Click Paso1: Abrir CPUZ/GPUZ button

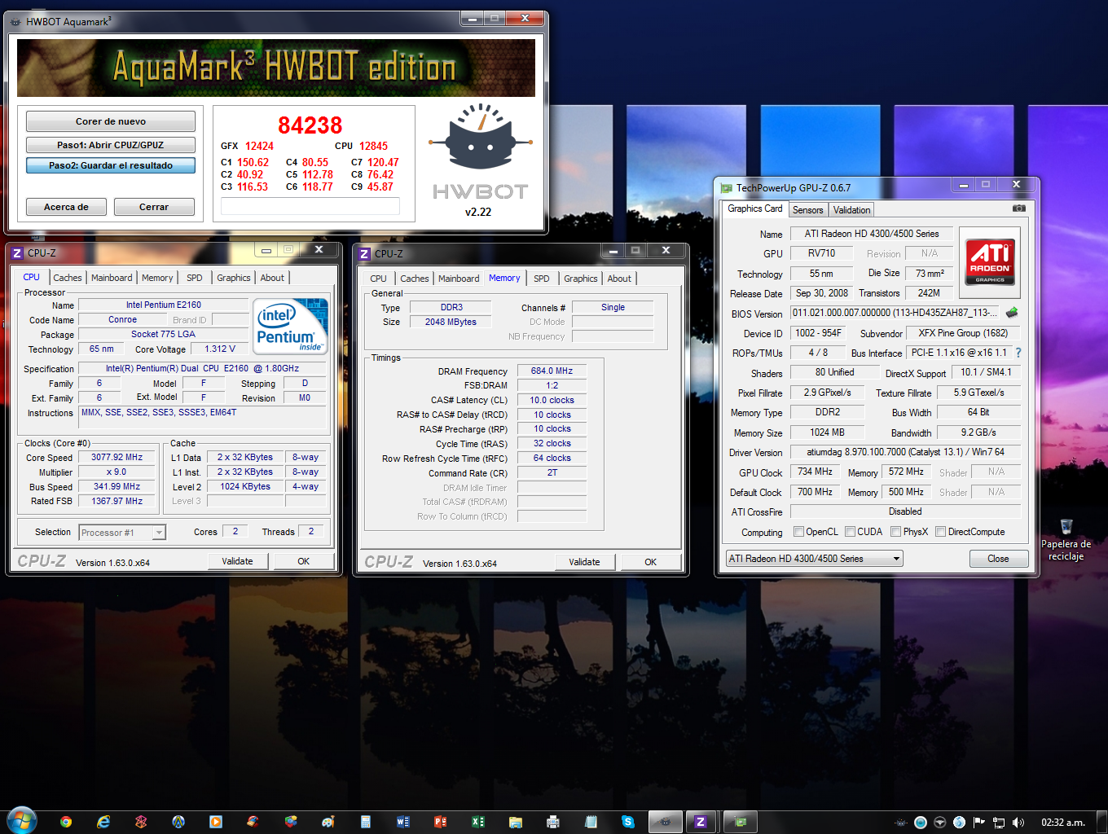pos(111,145)
